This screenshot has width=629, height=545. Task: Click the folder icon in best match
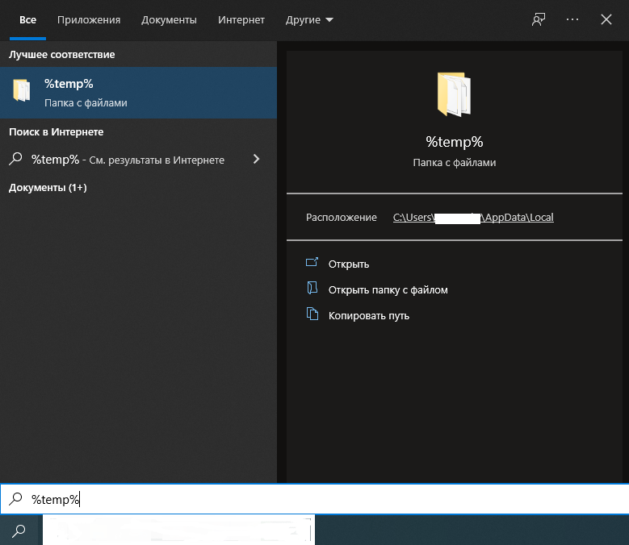coord(22,90)
